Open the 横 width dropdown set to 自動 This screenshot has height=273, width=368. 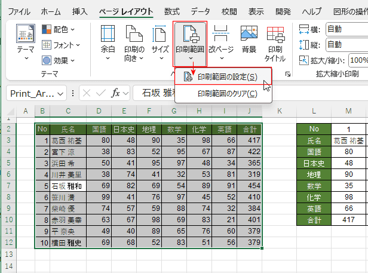coord(347,29)
